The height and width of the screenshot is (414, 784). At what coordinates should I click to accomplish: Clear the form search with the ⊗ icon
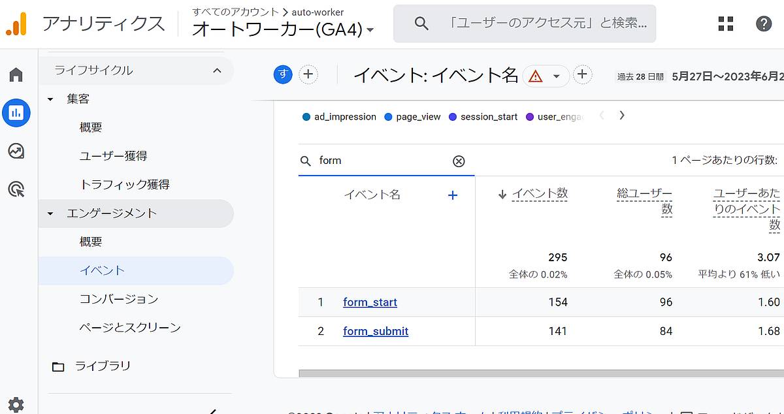[459, 160]
